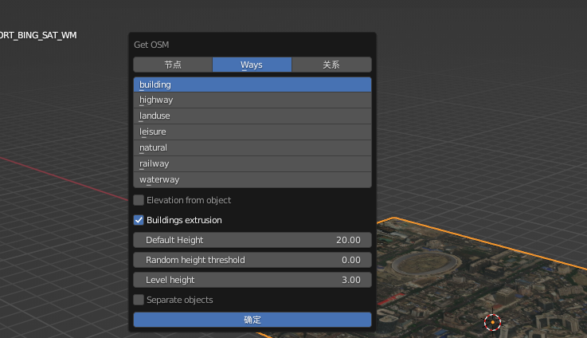Pick the leisure entry
This screenshot has width=587, height=338.
click(x=252, y=132)
